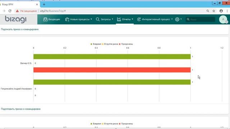This screenshot has height=129, width=230.
Task: Select the Новые процессы menu label
Action: (80, 19)
